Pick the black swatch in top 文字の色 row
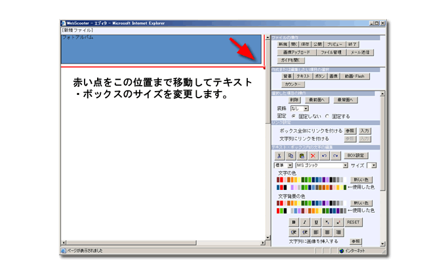The image size is (446, 275). pyautogui.click(x=331, y=180)
